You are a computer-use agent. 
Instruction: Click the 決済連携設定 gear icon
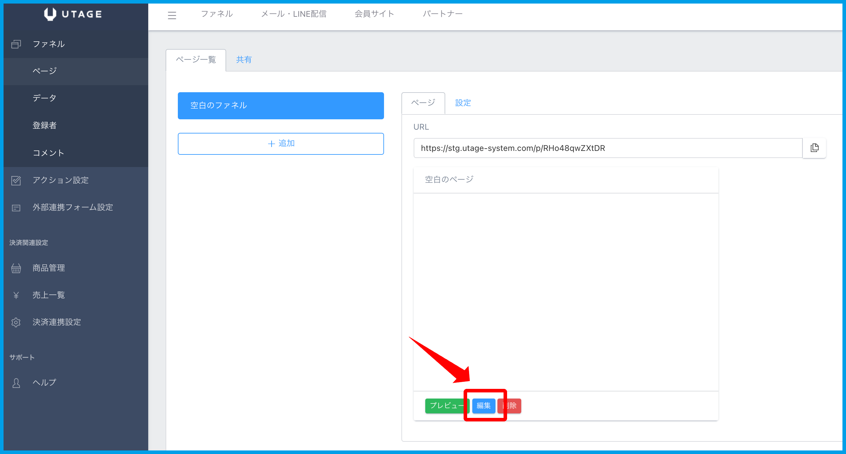16,322
